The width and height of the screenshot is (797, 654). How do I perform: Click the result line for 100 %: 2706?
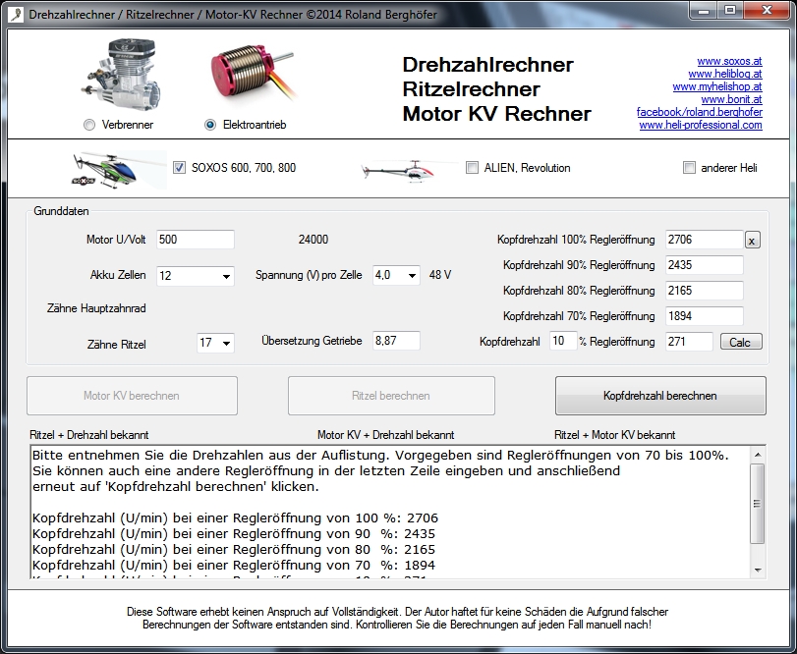(x=235, y=518)
